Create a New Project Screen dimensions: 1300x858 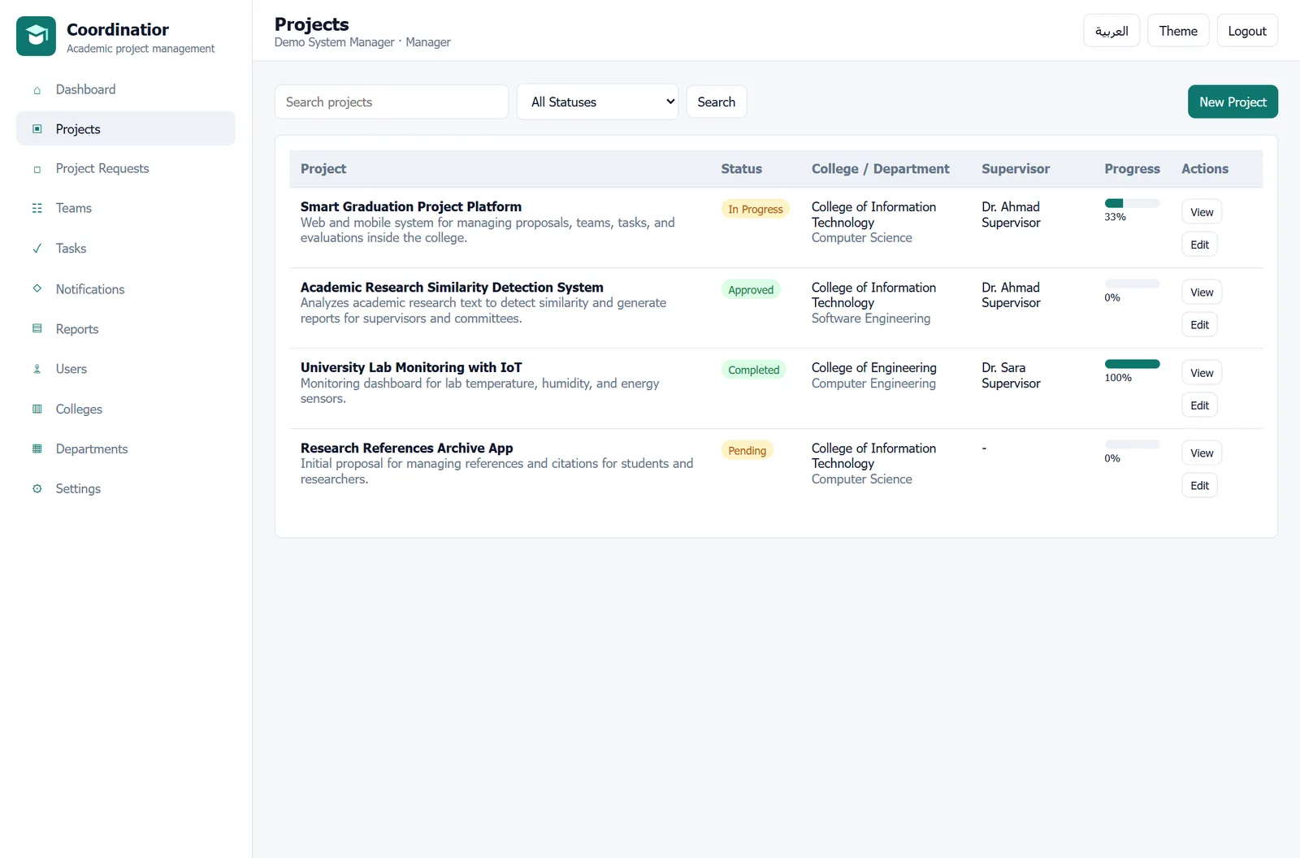pos(1233,102)
